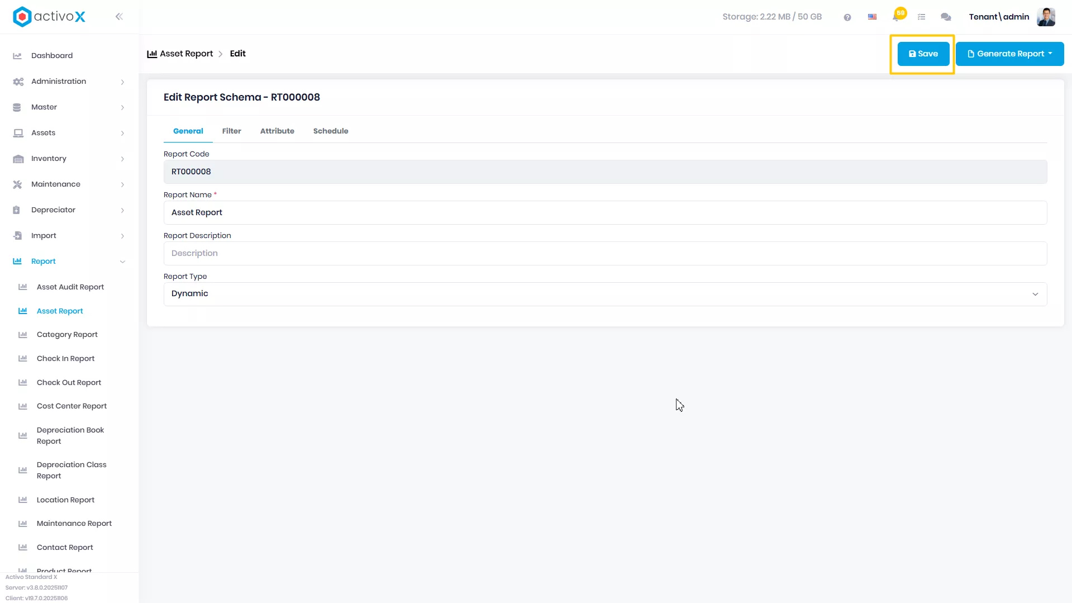Open Asset Audit Report in sidebar
Viewport: 1072px width, 603px height.
[70, 287]
